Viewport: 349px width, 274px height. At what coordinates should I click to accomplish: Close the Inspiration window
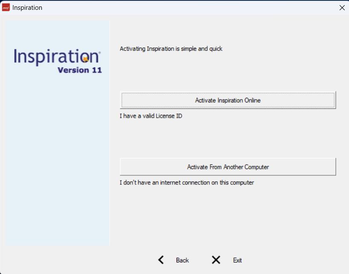pyautogui.click(x=342, y=8)
